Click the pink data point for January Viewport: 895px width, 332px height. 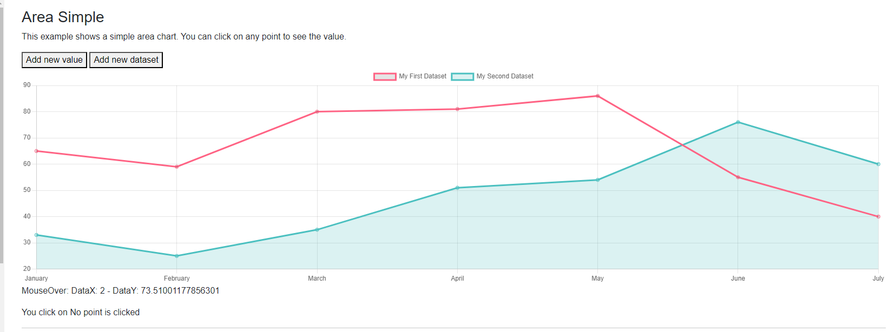[36, 151]
